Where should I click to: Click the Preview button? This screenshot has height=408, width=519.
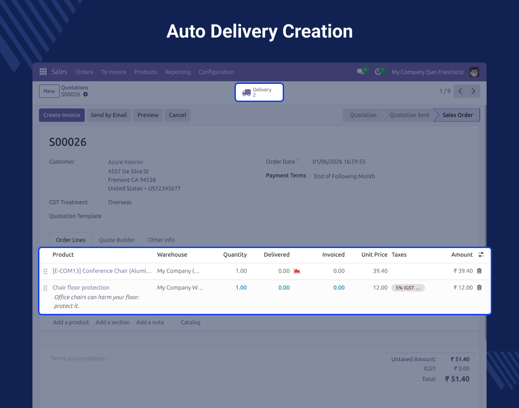pos(148,115)
